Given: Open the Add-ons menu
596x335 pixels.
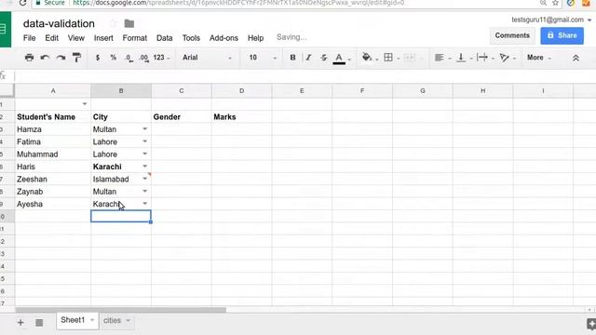Looking at the screenshot, I should pos(223,38).
